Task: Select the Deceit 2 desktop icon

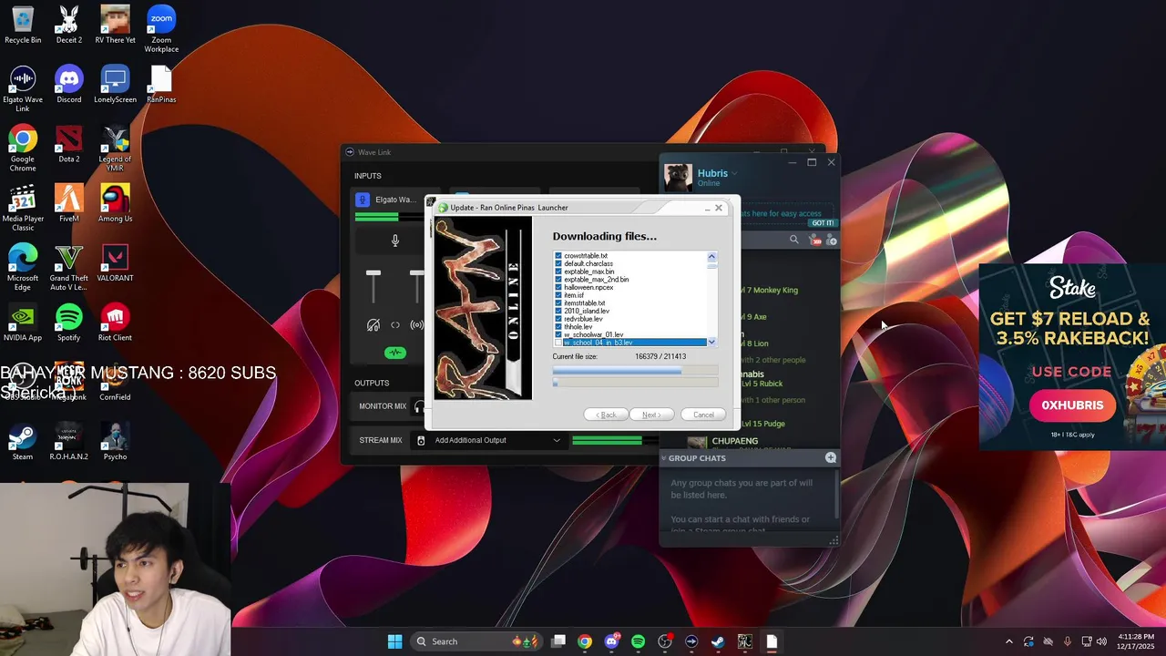Action: click(68, 25)
